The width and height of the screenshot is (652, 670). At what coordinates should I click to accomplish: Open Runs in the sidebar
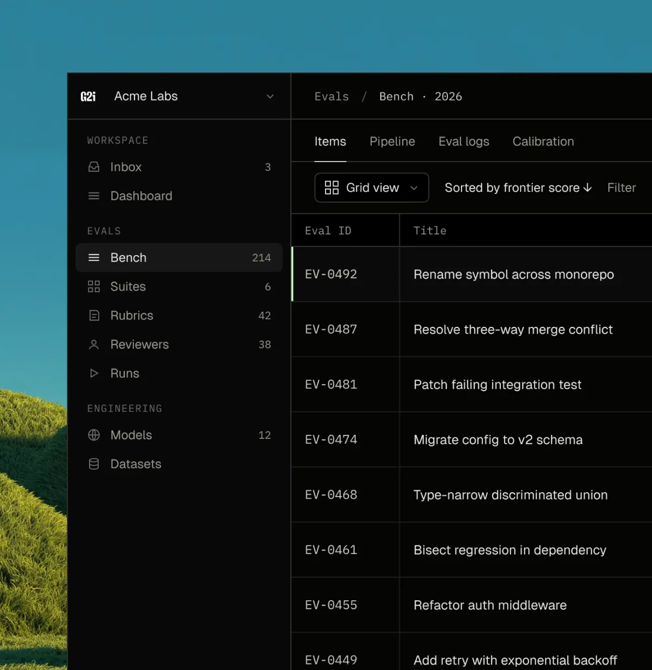pyautogui.click(x=179, y=373)
